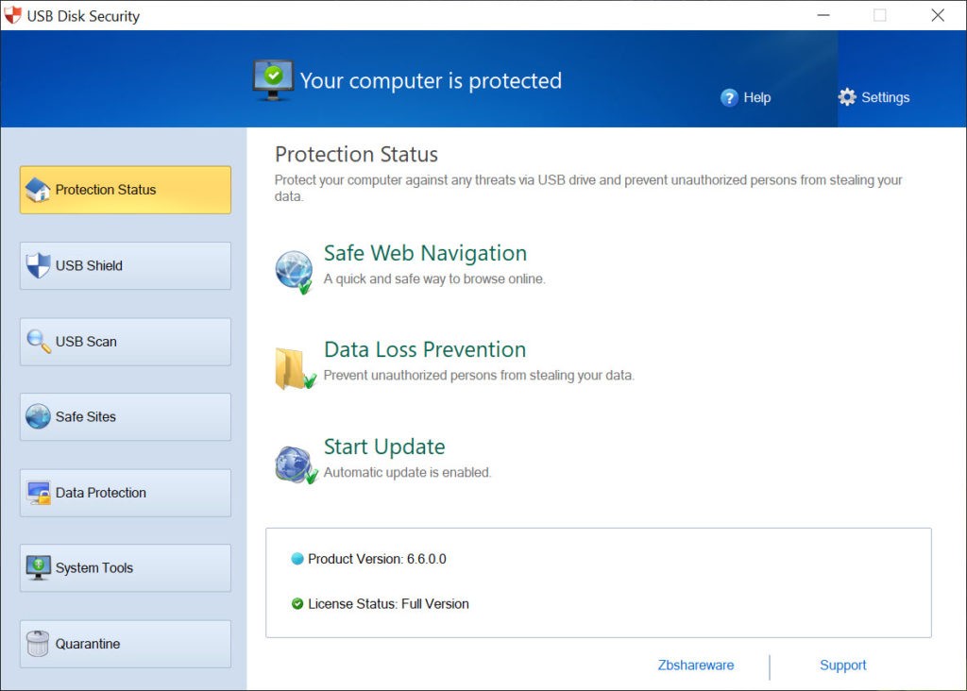Image resolution: width=967 pixels, height=691 pixels.
Task: Click the Safe Sites globe icon
Action: 36,416
